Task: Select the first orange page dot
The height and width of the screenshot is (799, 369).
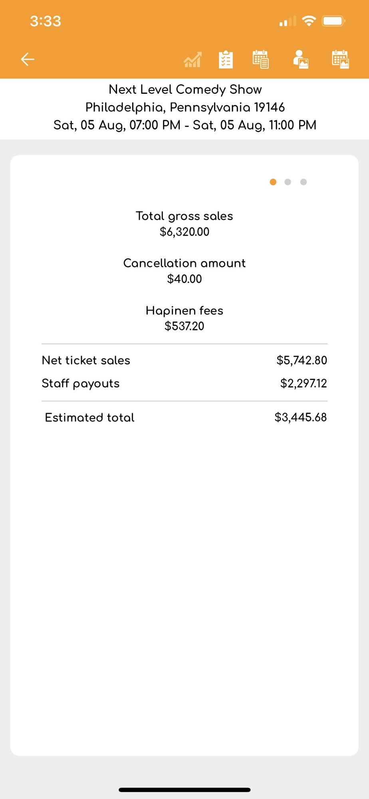Action: [x=273, y=182]
